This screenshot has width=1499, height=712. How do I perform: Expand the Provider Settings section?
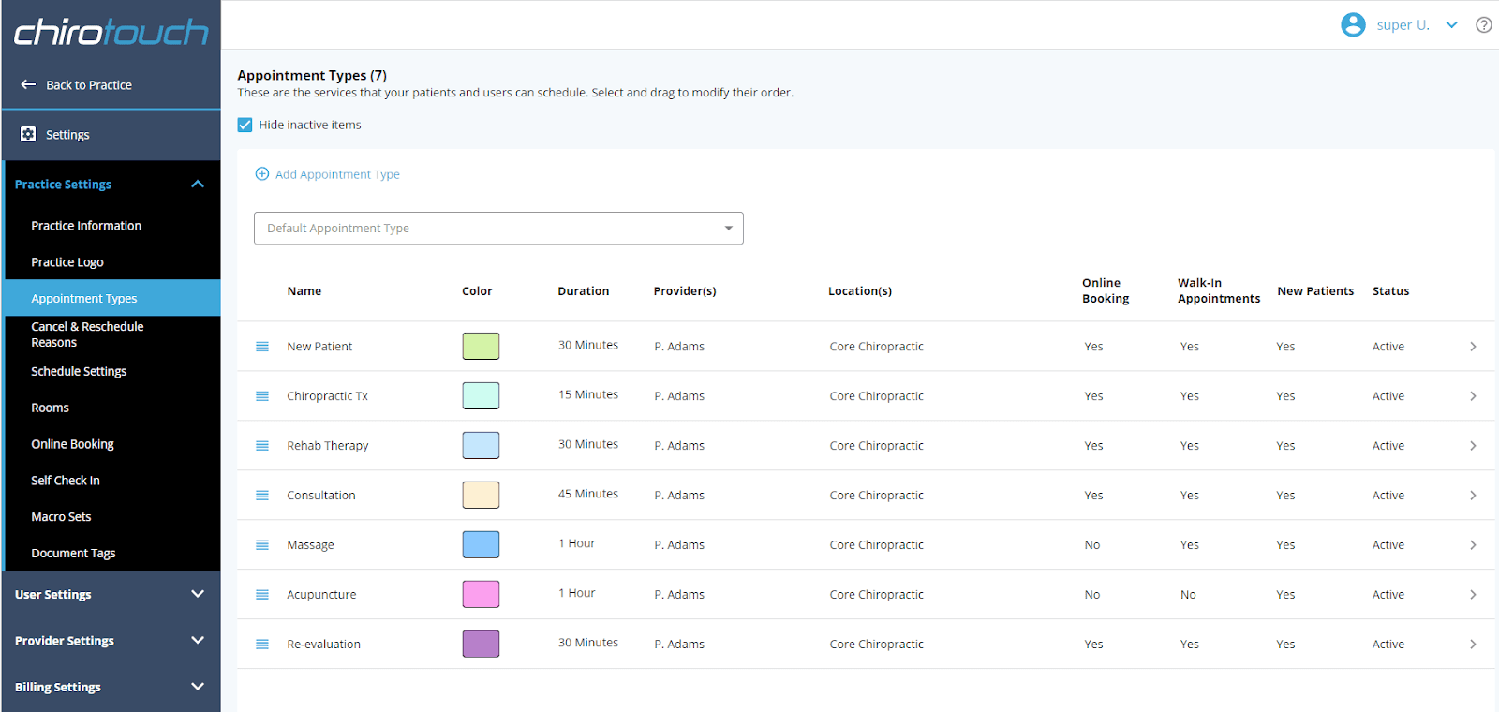(198, 640)
